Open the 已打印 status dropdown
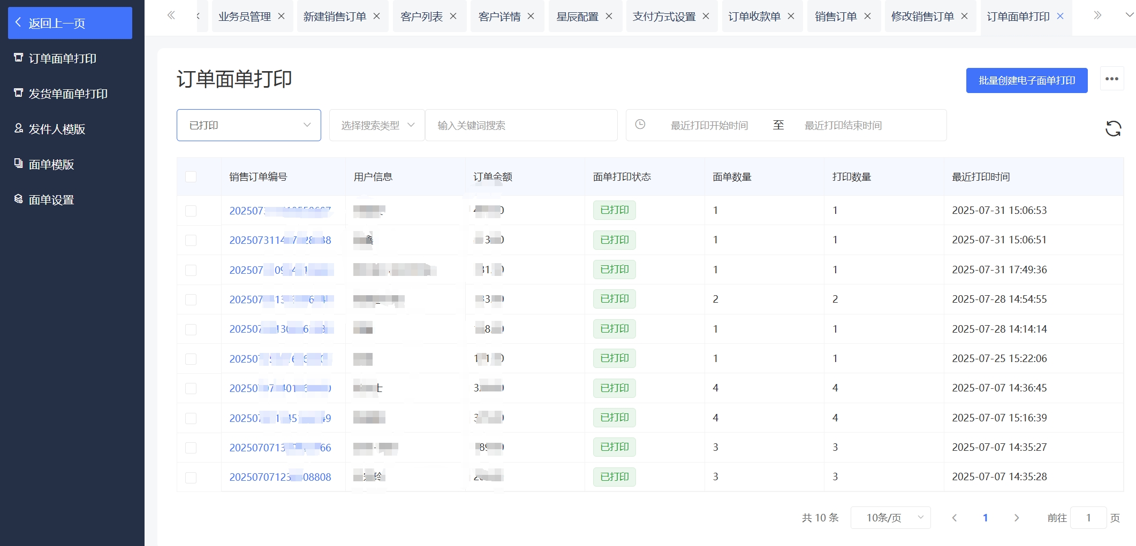This screenshot has width=1136, height=546. pos(249,125)
